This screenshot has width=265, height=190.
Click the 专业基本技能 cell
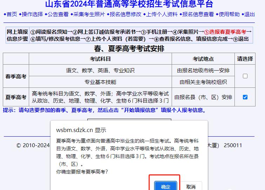100,82
